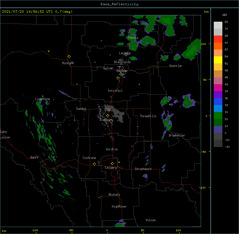This screenshot has width=239, height=234.
Task: Click the Ponoka city label
Action: click(133, 38)
